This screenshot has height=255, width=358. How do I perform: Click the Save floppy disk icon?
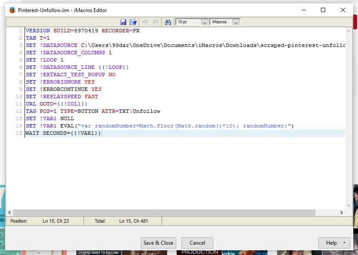click(x=123, y=22)
